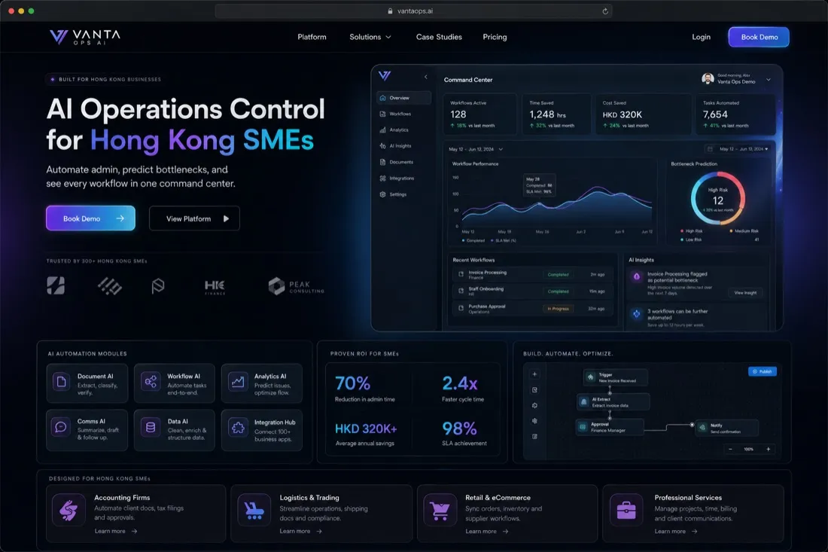The width and height of the screenshot is (828, 552).
Task: Select the Workflow AI module icon
Action: click(x=151, y=382)
